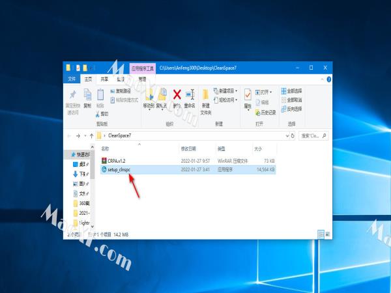Switch to details view in status bar
Image resolution: width=391 pixels, height=293 pixels.
321,234
